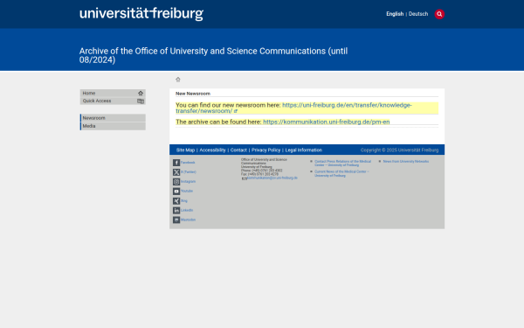Click the New Newsroom heading

point(193,94)
